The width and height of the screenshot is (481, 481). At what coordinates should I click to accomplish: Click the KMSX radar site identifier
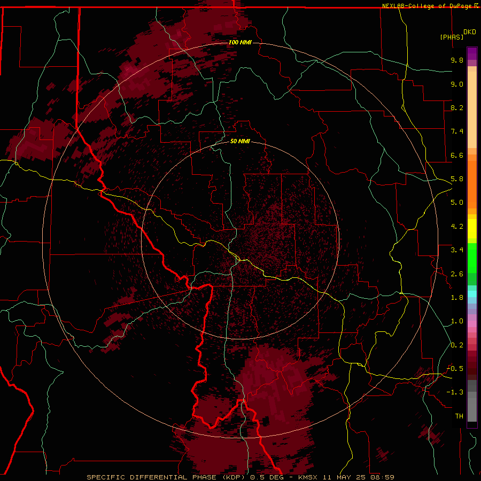pyautogui.click(x=308, y=477)
